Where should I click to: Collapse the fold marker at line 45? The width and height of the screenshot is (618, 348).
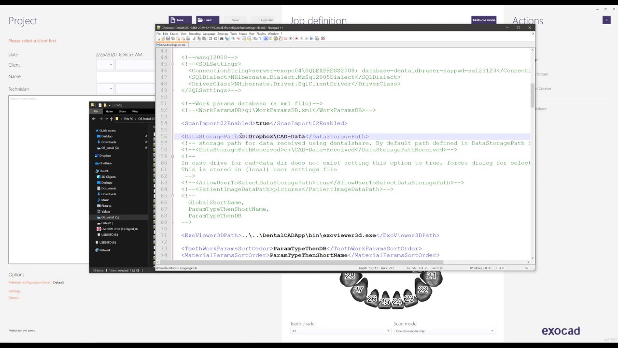[172, 64]
